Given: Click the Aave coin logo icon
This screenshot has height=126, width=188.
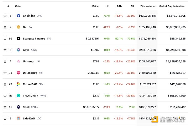Looking at the screenshot, I should (x=18, y=50).
